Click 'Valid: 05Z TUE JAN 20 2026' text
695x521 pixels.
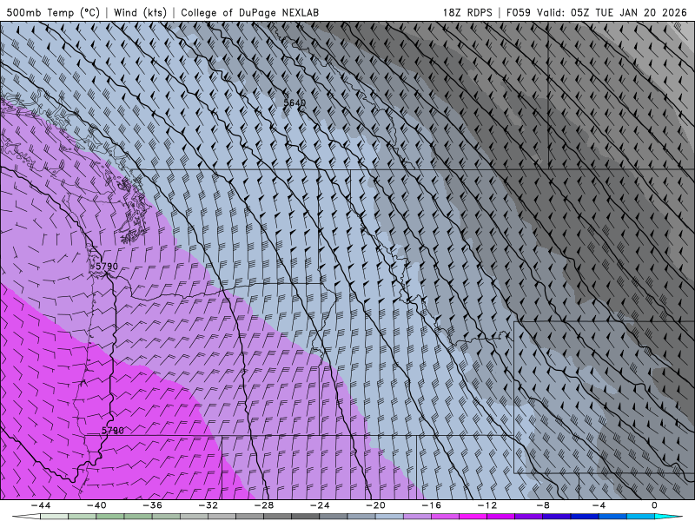[612, 12]
